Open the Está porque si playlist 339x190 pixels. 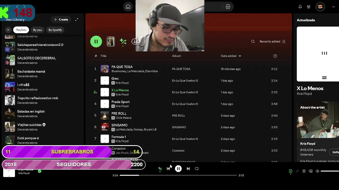[42, 140]
